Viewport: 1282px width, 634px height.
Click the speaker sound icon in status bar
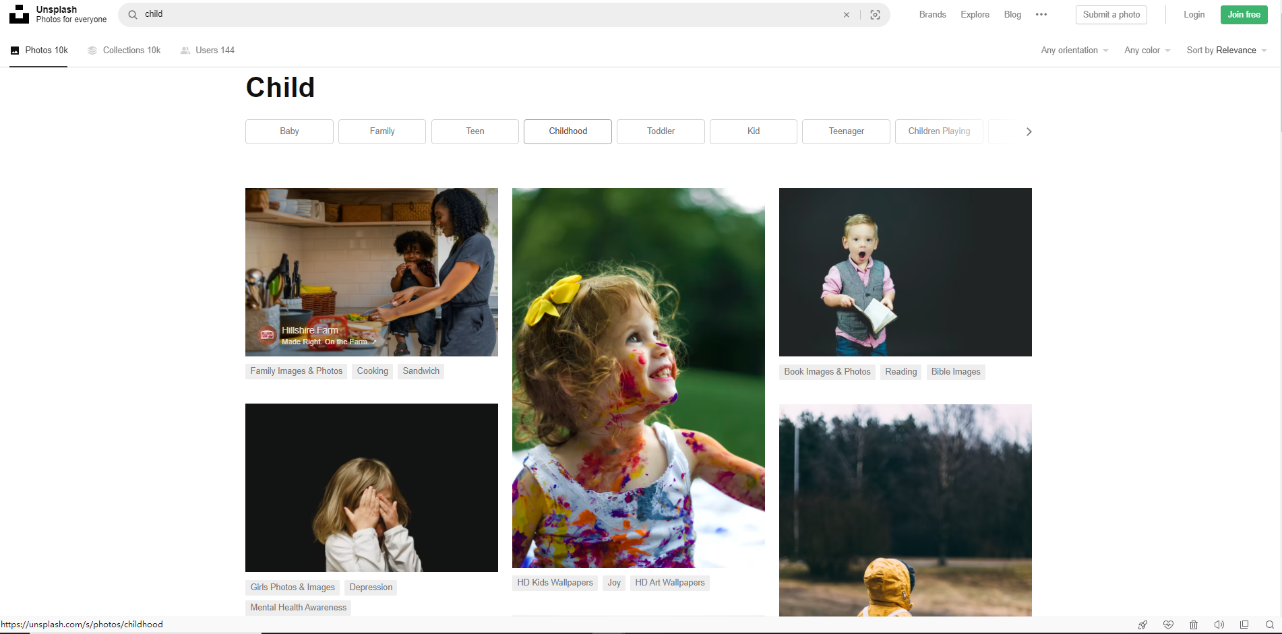click(1219, 625)
